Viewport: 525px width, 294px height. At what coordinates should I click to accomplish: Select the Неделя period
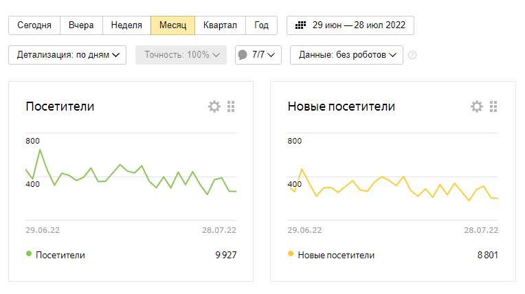coord(126,25)
